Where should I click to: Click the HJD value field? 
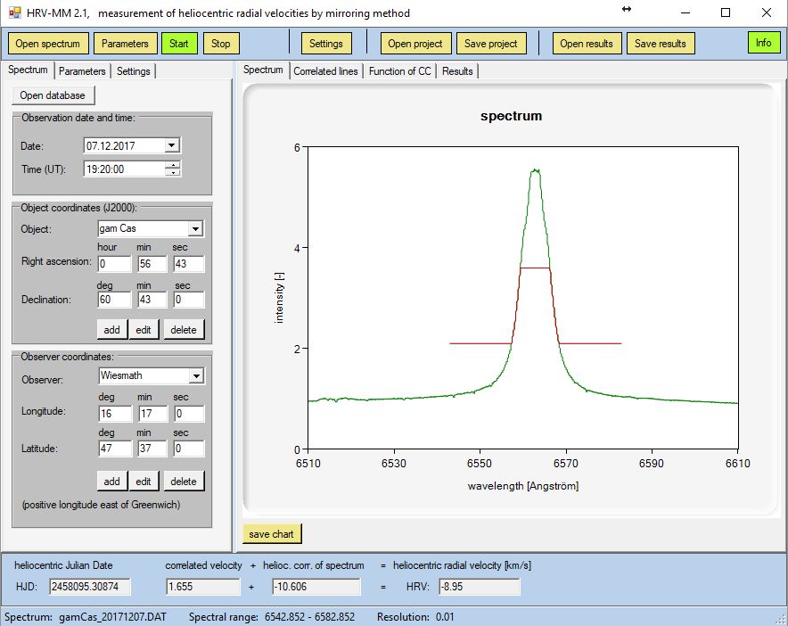point(90,587)
